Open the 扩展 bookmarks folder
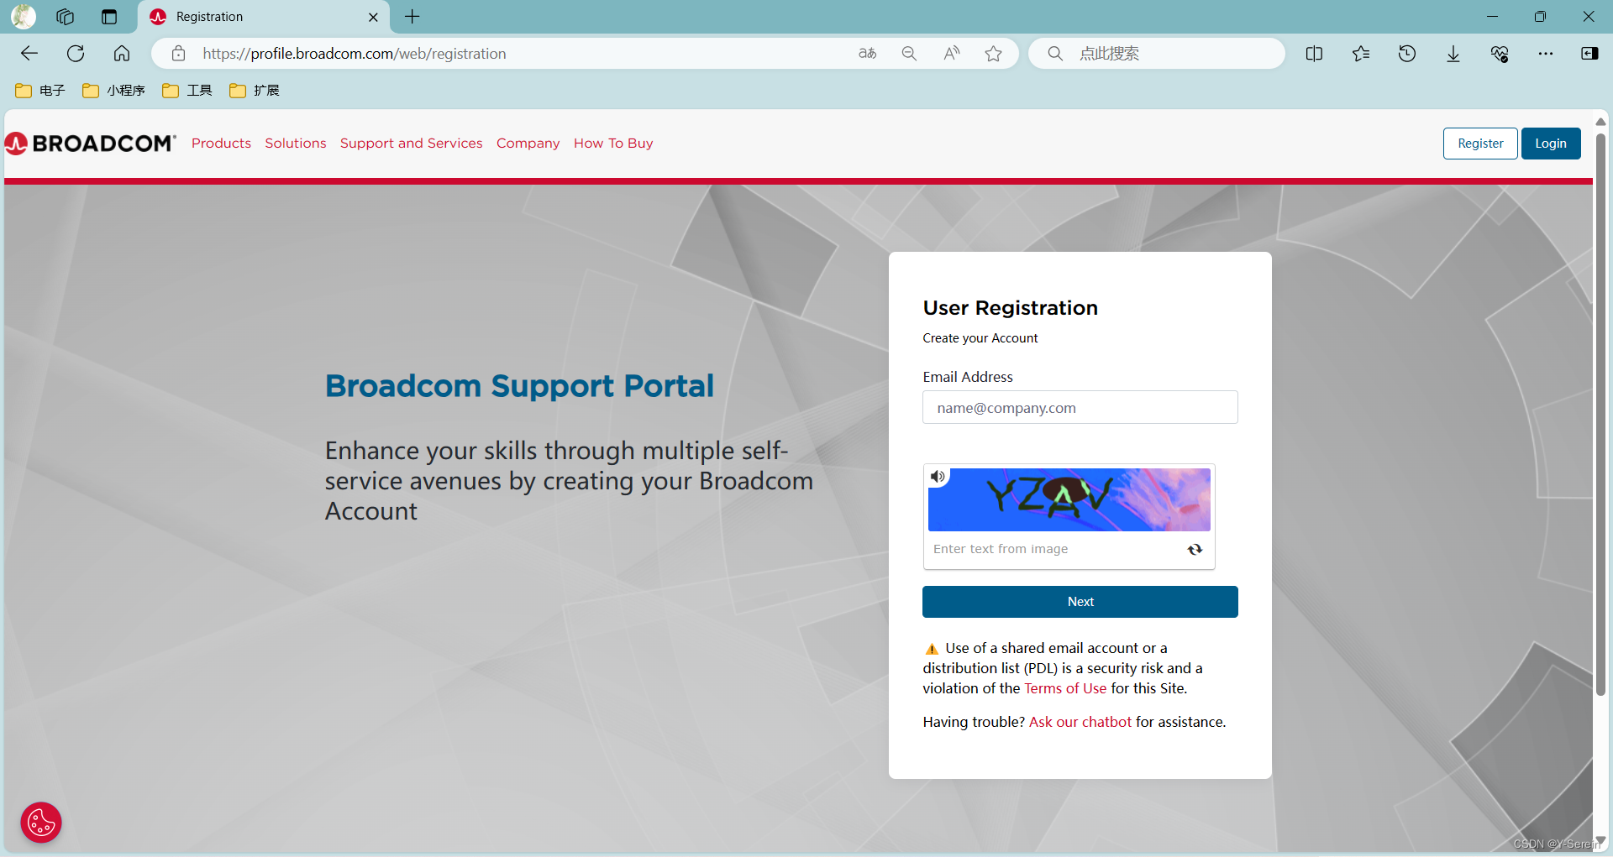The height and width of the screenshot is (857, 1613). pos(255,90)
